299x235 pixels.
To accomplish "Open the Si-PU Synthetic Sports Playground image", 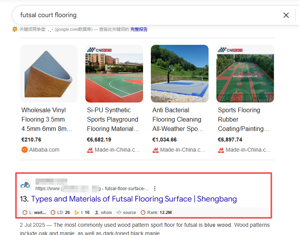I will (114, 74).
